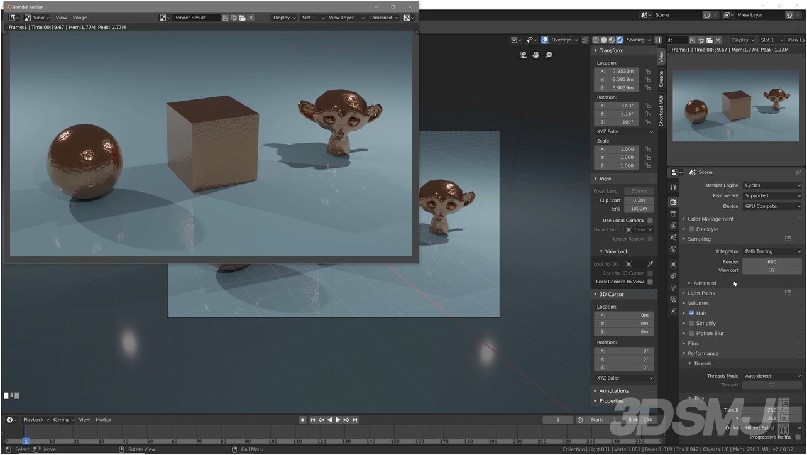
Task: Enable Progressive Refine checkbox
Action: pos(798,437)
